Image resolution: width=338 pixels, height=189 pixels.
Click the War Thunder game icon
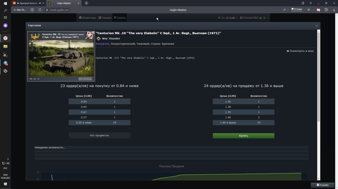99,38
